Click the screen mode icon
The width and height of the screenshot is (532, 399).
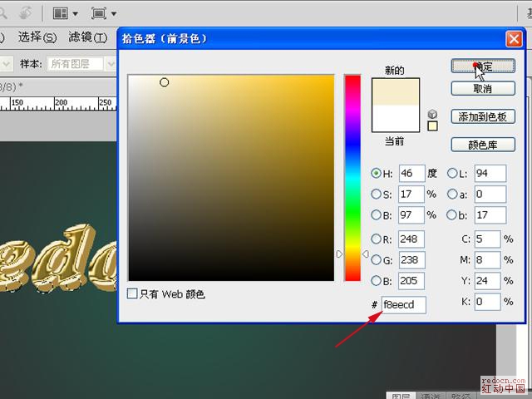99,13
